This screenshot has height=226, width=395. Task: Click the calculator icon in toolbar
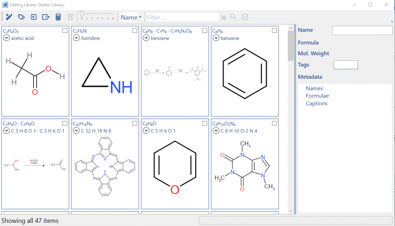(x=58, y=17)
